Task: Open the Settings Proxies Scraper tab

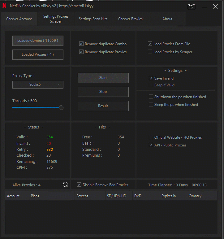Action: click(56, 19)
